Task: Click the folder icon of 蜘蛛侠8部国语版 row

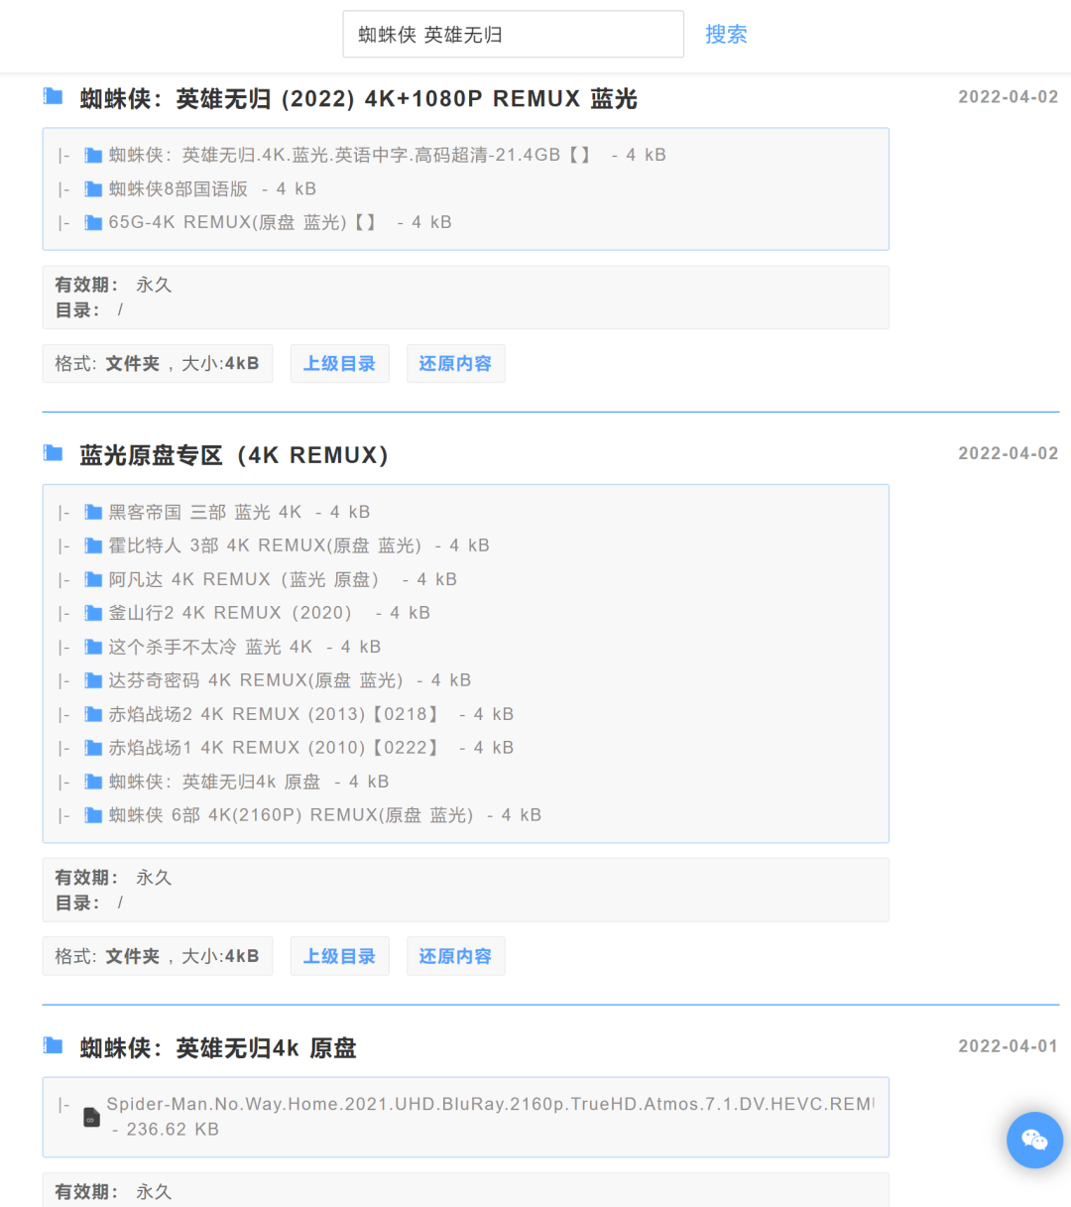Action: 93,188
